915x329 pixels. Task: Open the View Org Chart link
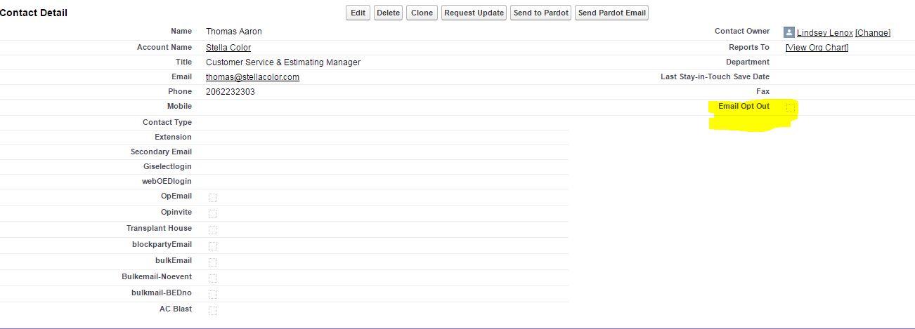click(x=817, y=48)
